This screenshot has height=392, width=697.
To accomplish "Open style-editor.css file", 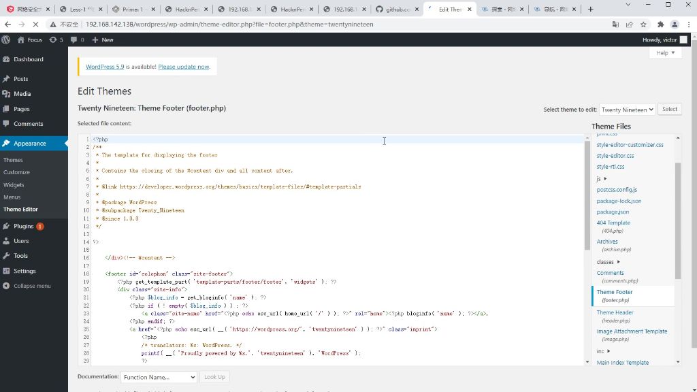I will pos(615,156).
